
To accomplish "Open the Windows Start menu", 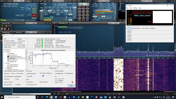I will (x=2, y=97).
